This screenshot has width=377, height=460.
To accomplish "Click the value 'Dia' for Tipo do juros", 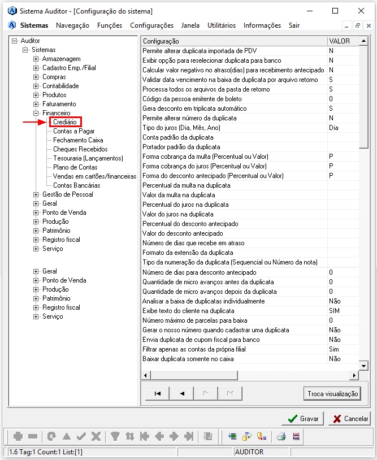I will pos(333,128).
